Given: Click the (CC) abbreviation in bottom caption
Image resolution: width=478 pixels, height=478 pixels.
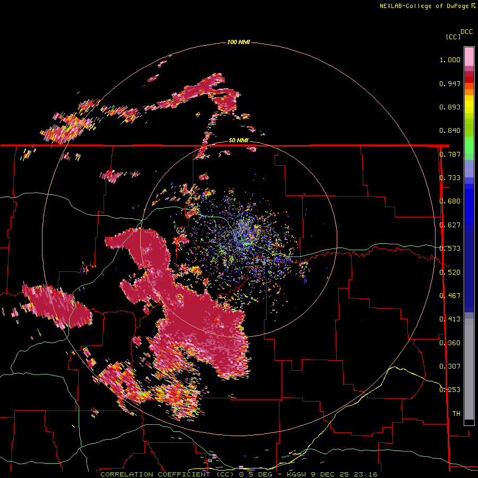Looking at the screenshot, I should (225, 474).
